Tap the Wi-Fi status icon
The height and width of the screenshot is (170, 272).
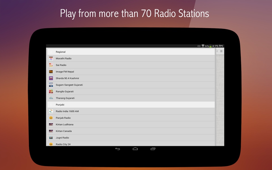coord(203,46)
